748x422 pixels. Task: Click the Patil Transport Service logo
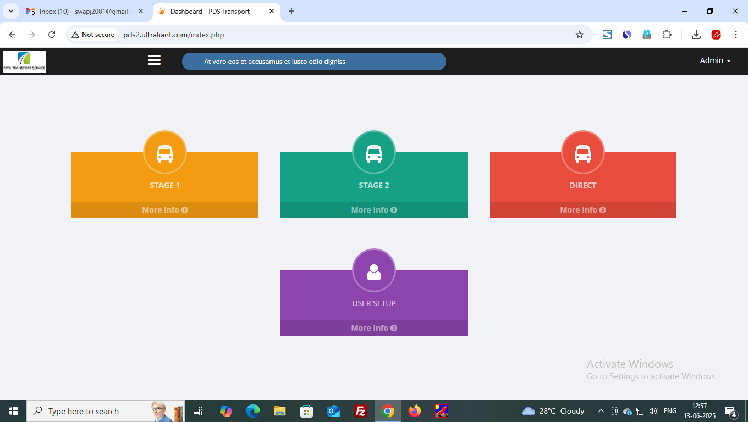click(25, 62)
